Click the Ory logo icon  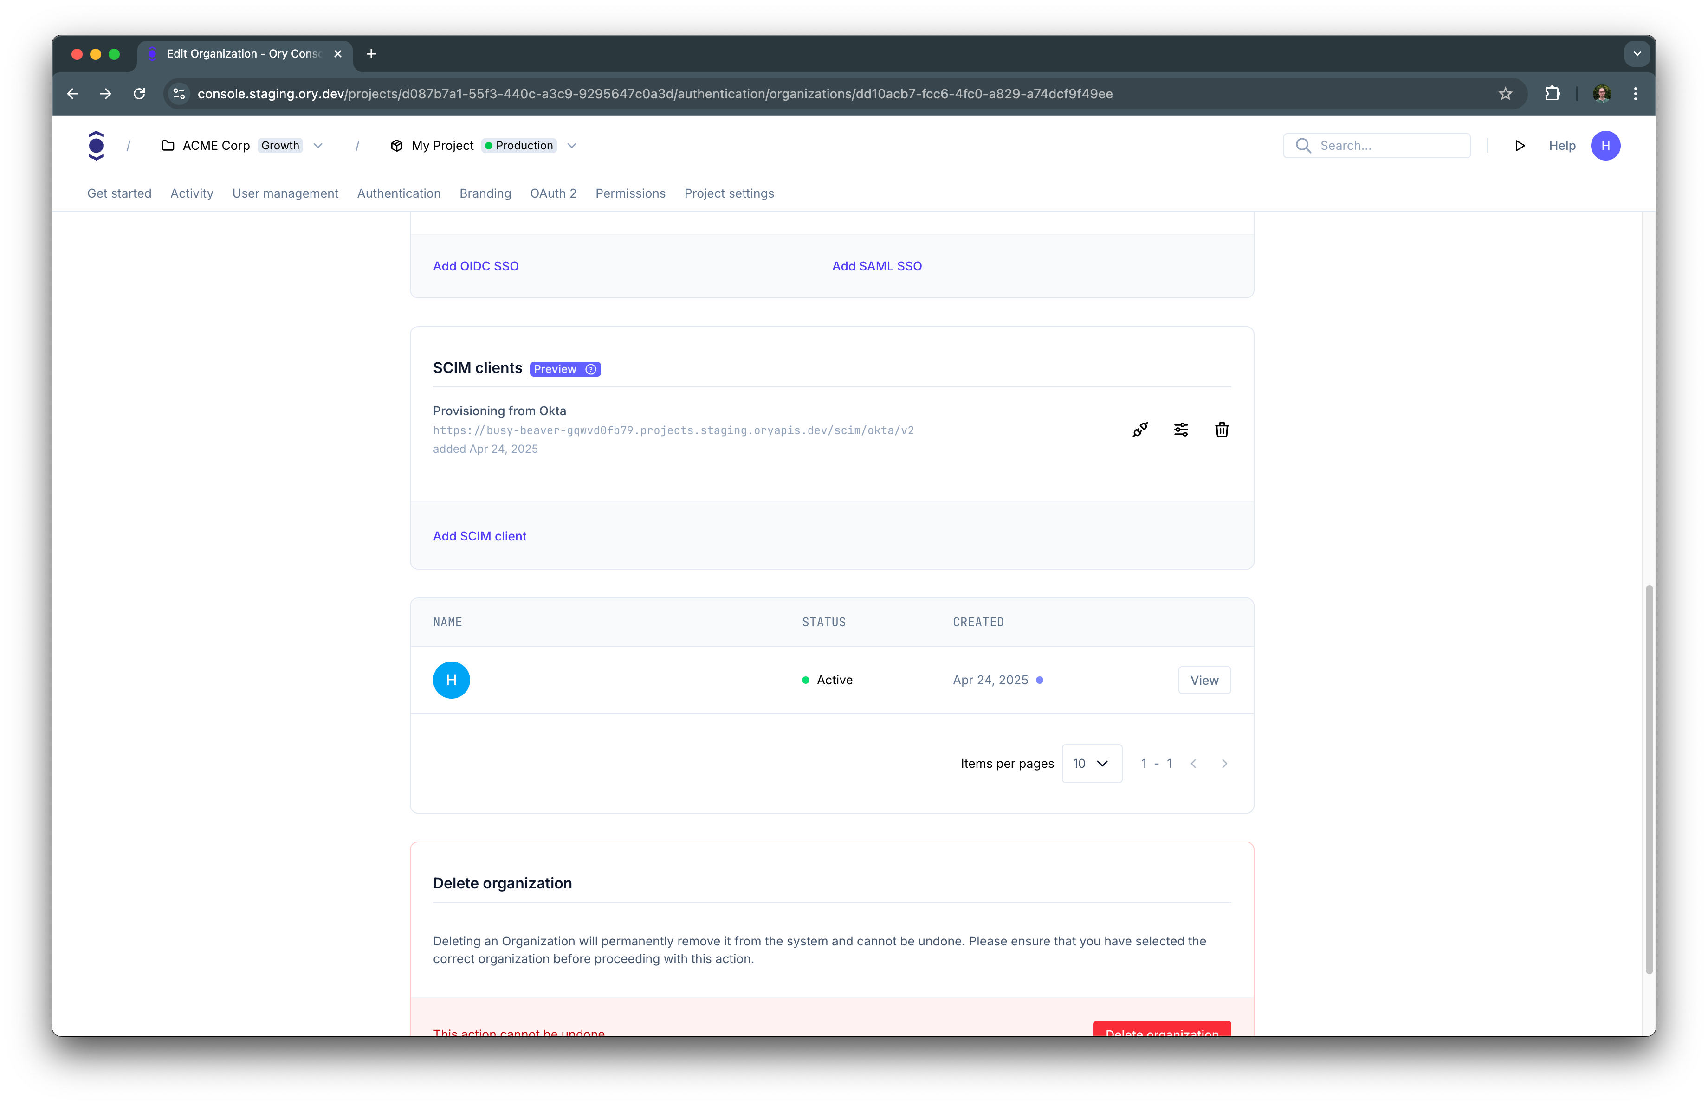[96, 146]
